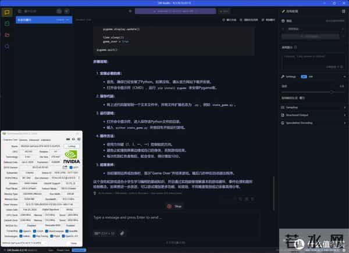
Task: Select Power User mode in the status bar
Action: [x=63, y=250]
